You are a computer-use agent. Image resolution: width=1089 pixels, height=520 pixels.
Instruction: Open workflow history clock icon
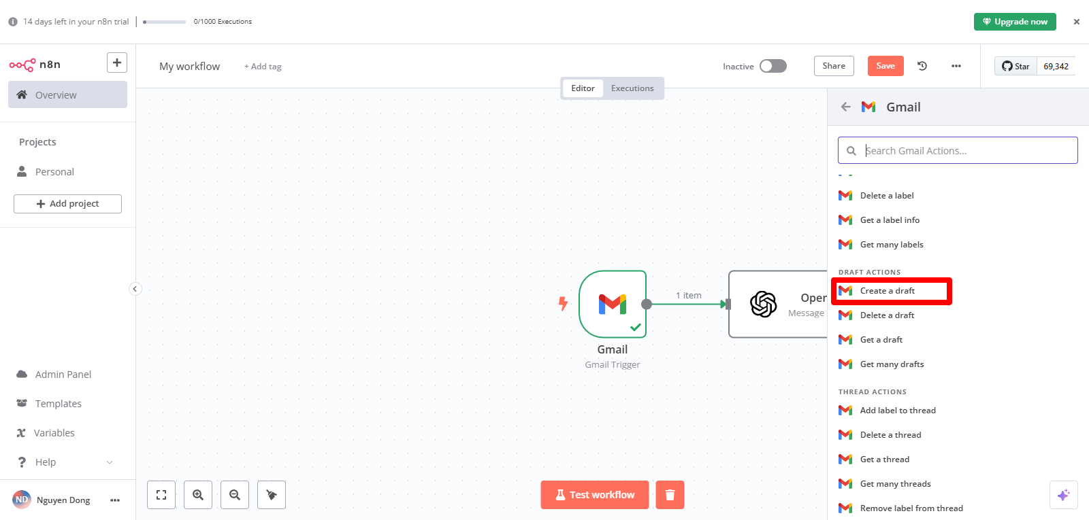coord(922,66)
